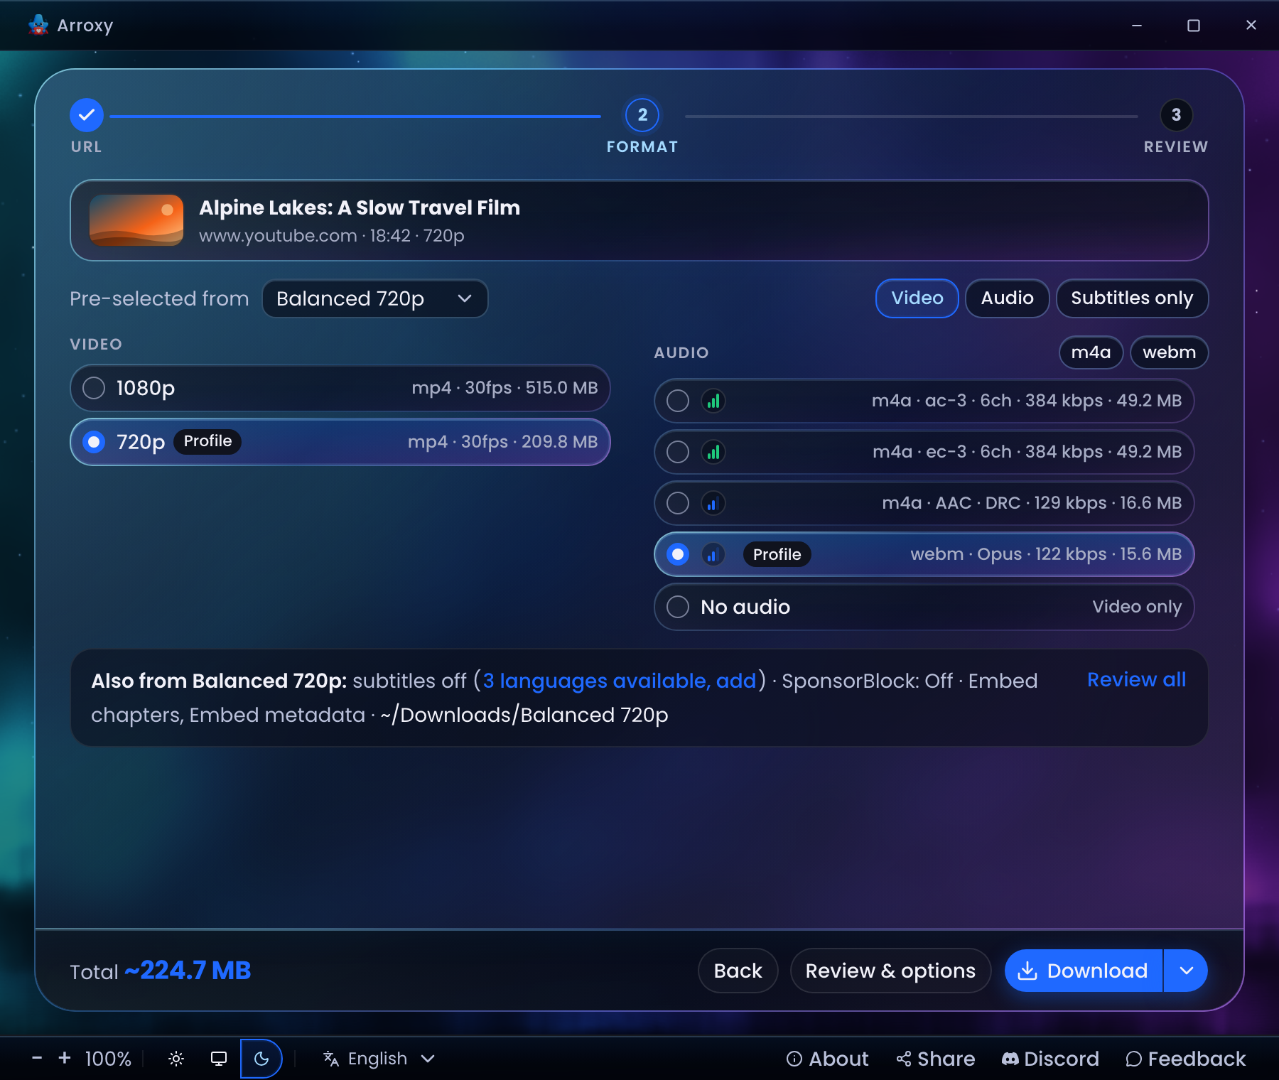The image size is (1279, 1080).
Task: Select dark theme moon icon
Action: pos(261,1059)
